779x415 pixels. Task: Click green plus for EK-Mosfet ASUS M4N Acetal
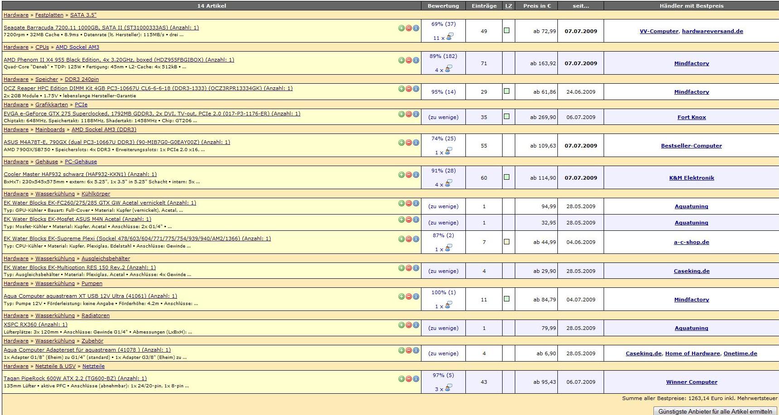402,219
